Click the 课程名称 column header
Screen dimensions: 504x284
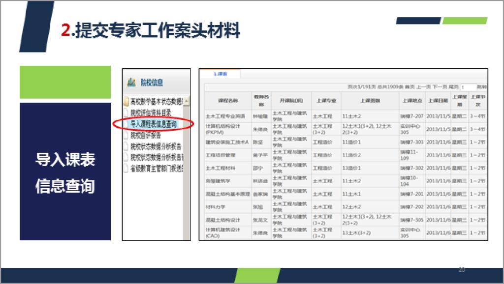point(228,100)
